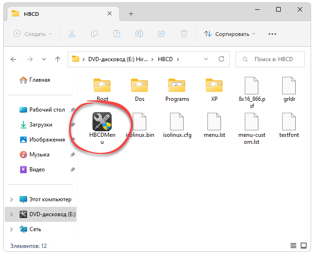Go back with the left arrow

(14, 59)
